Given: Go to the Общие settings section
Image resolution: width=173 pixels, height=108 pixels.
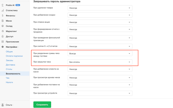Looking at the screenshot, I should pyautogui.click(x=9, y=52).
